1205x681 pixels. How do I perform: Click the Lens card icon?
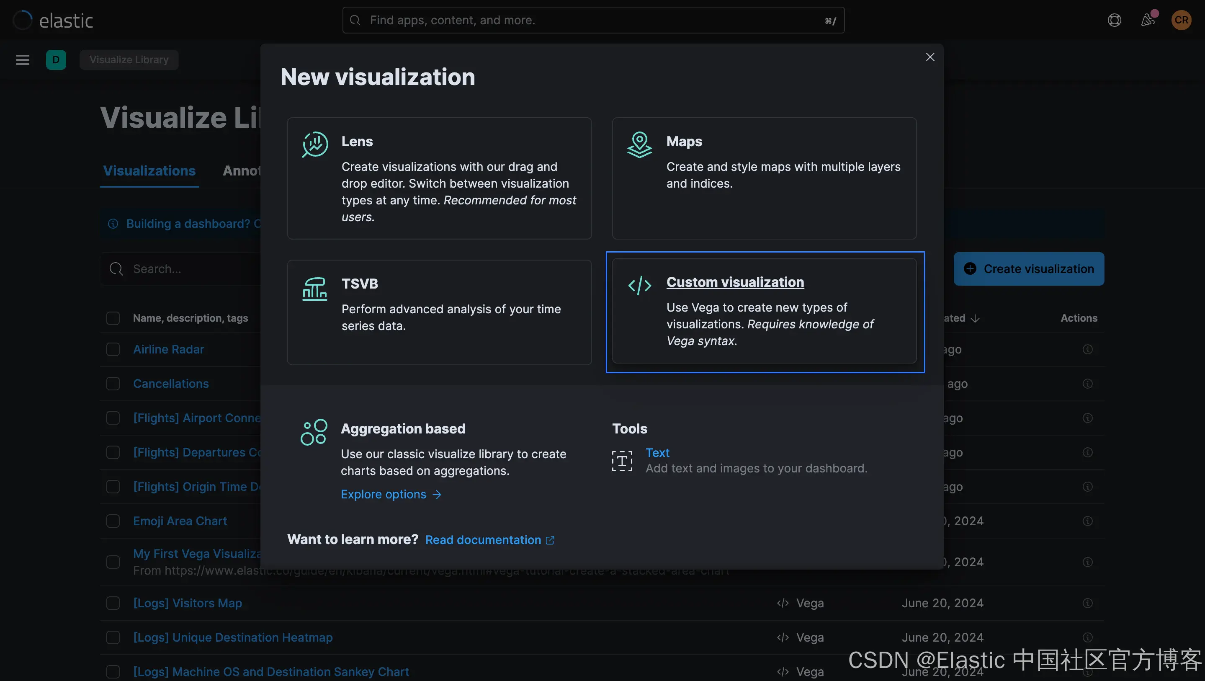click(315, 144)
